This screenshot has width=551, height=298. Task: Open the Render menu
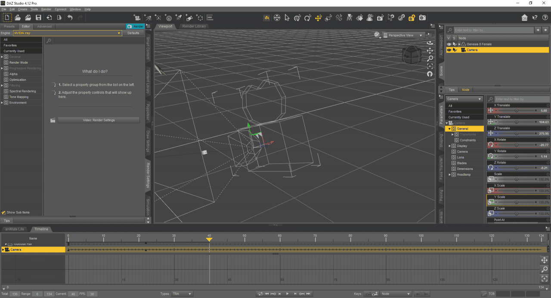tap(46, 9)
